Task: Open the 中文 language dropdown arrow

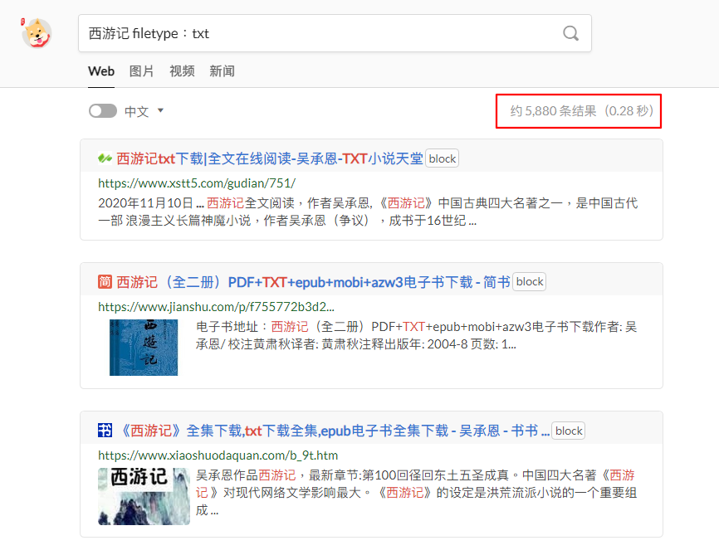Action: click(x=160, y=110)
